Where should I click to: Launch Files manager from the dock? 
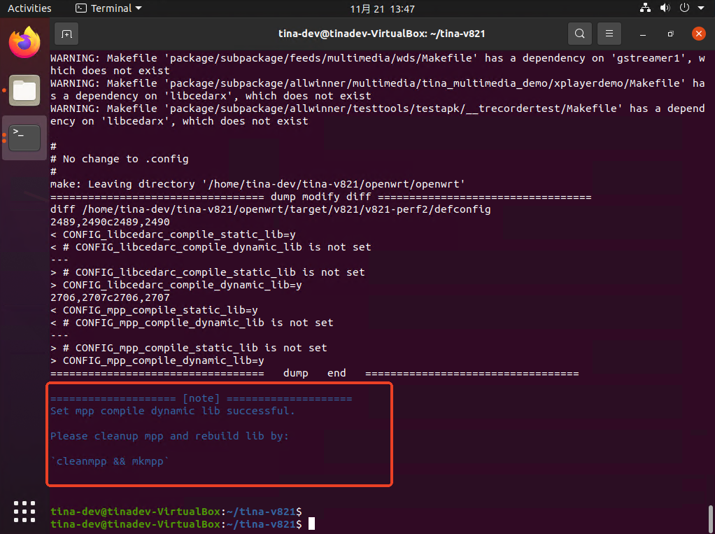pos(24,90)
